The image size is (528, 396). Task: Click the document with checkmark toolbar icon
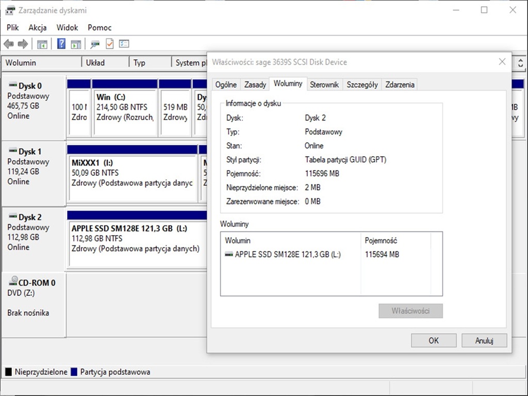109,44
